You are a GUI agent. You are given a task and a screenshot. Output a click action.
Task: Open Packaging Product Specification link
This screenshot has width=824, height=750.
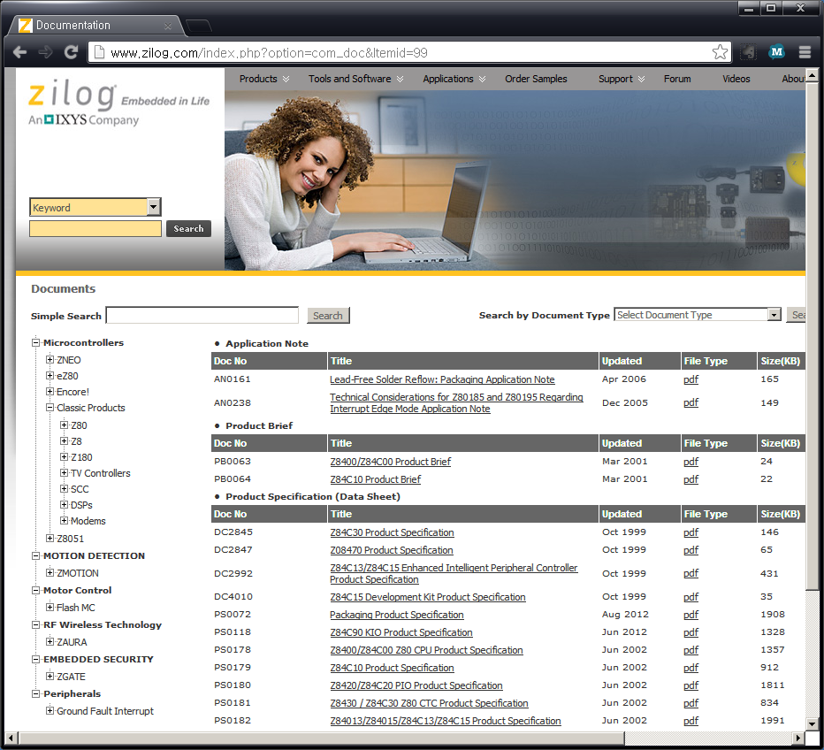(x=397, y=615)
